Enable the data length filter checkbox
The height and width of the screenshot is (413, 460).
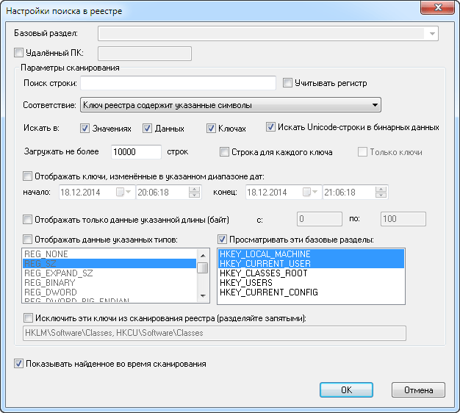pos(27,220)
